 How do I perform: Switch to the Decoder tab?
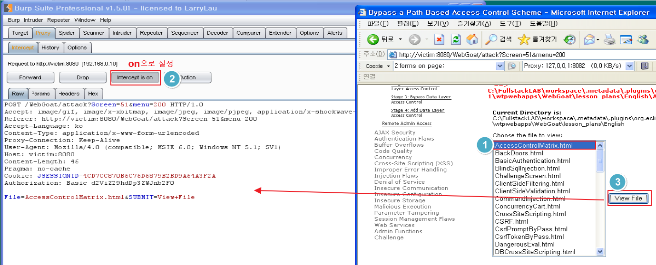click(217, 33)
